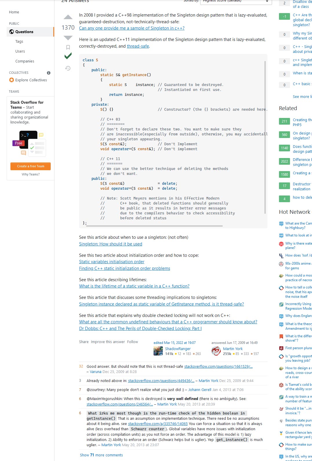Screen dimensions: 312x461
Task: Click the accepted answer green checkmark
Action: click(68, 56)
